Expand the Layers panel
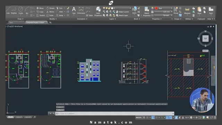 (112, 19)
